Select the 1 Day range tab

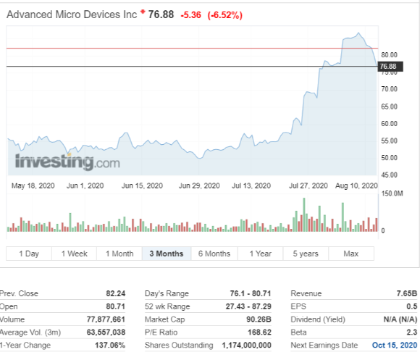(29, 253)
